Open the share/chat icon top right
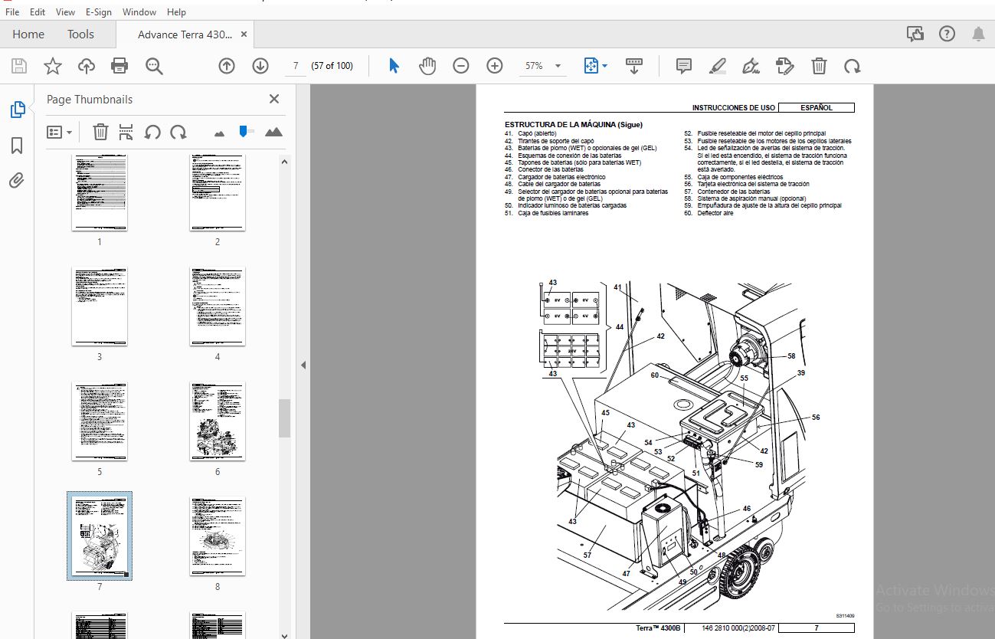The width and height of the screenshot is (995, 639). pos(915,34)
